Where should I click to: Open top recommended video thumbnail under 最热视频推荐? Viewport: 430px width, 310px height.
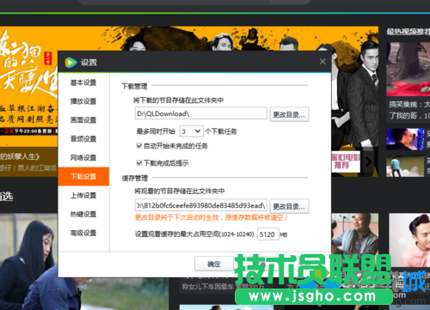click(x=408, y=69)
